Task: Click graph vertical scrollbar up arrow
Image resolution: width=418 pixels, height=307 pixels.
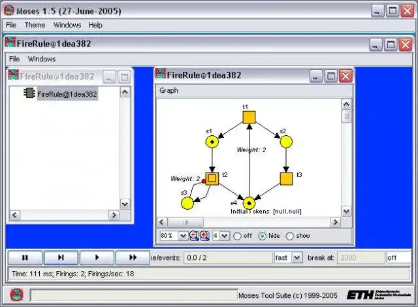Action: [x=346, y=105]
